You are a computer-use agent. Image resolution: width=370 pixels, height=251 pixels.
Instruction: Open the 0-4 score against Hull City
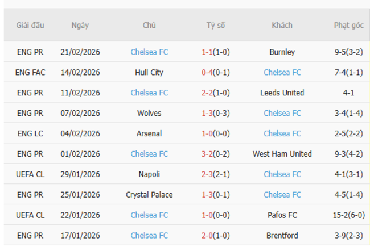tap(207, 72)
